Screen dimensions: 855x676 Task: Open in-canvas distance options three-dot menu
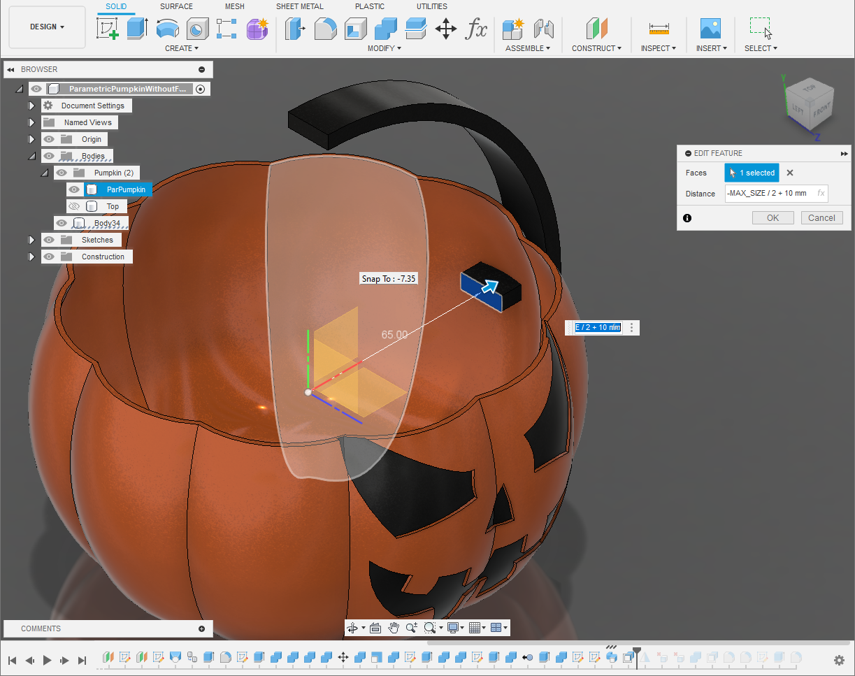click(632, 328)
